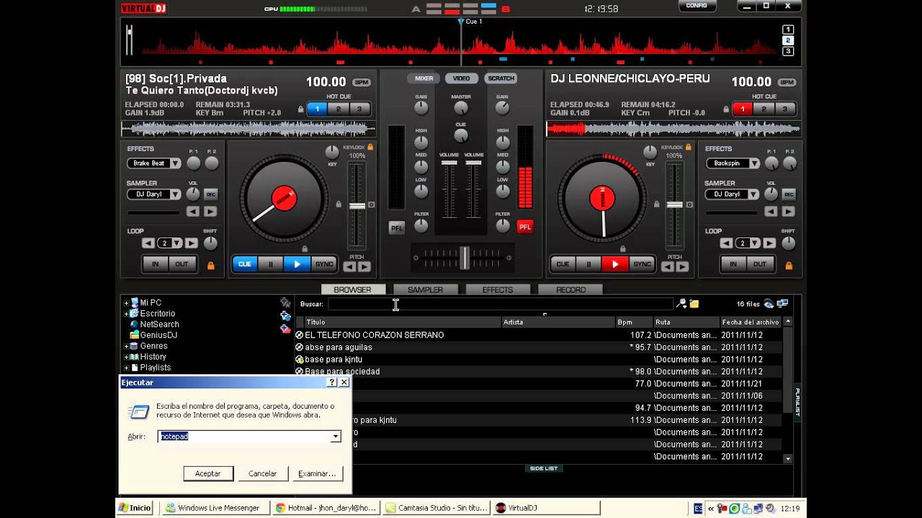Select right deck hot cue 1
Image resolution: width=922 pixels, height=518 pixels.
tap(743, 109)
